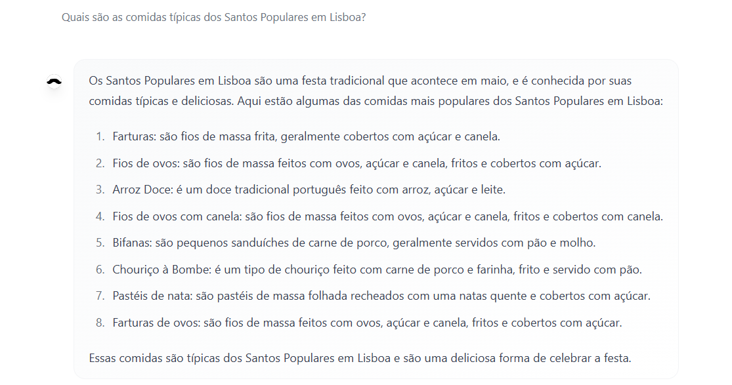
Task: Click the list number 5 marker
Action: (x=100, y=243)
